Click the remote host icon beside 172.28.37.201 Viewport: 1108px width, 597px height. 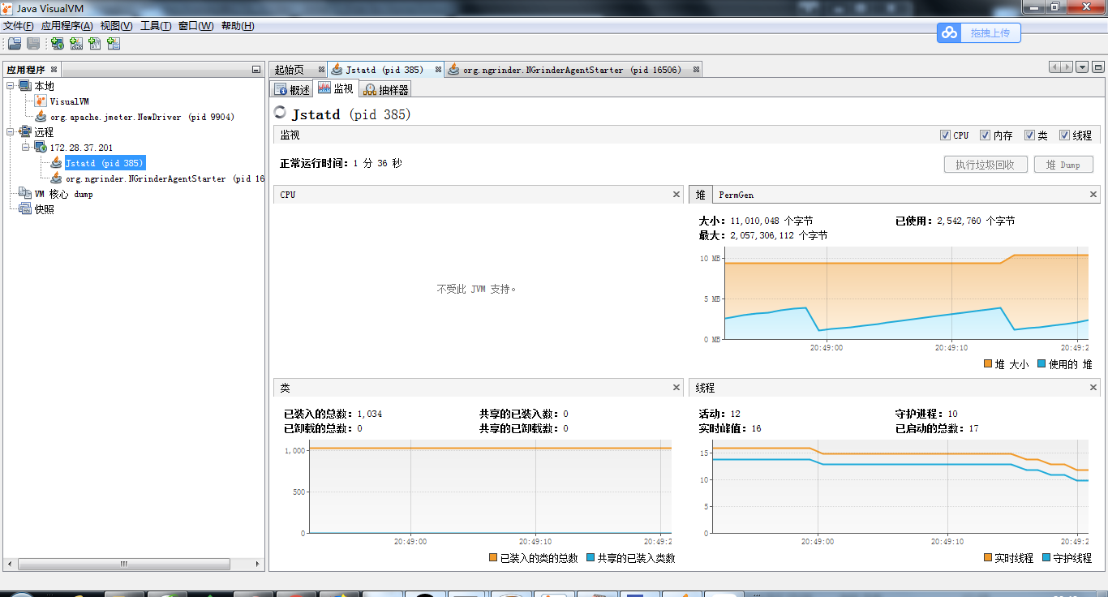coord(41,148)
